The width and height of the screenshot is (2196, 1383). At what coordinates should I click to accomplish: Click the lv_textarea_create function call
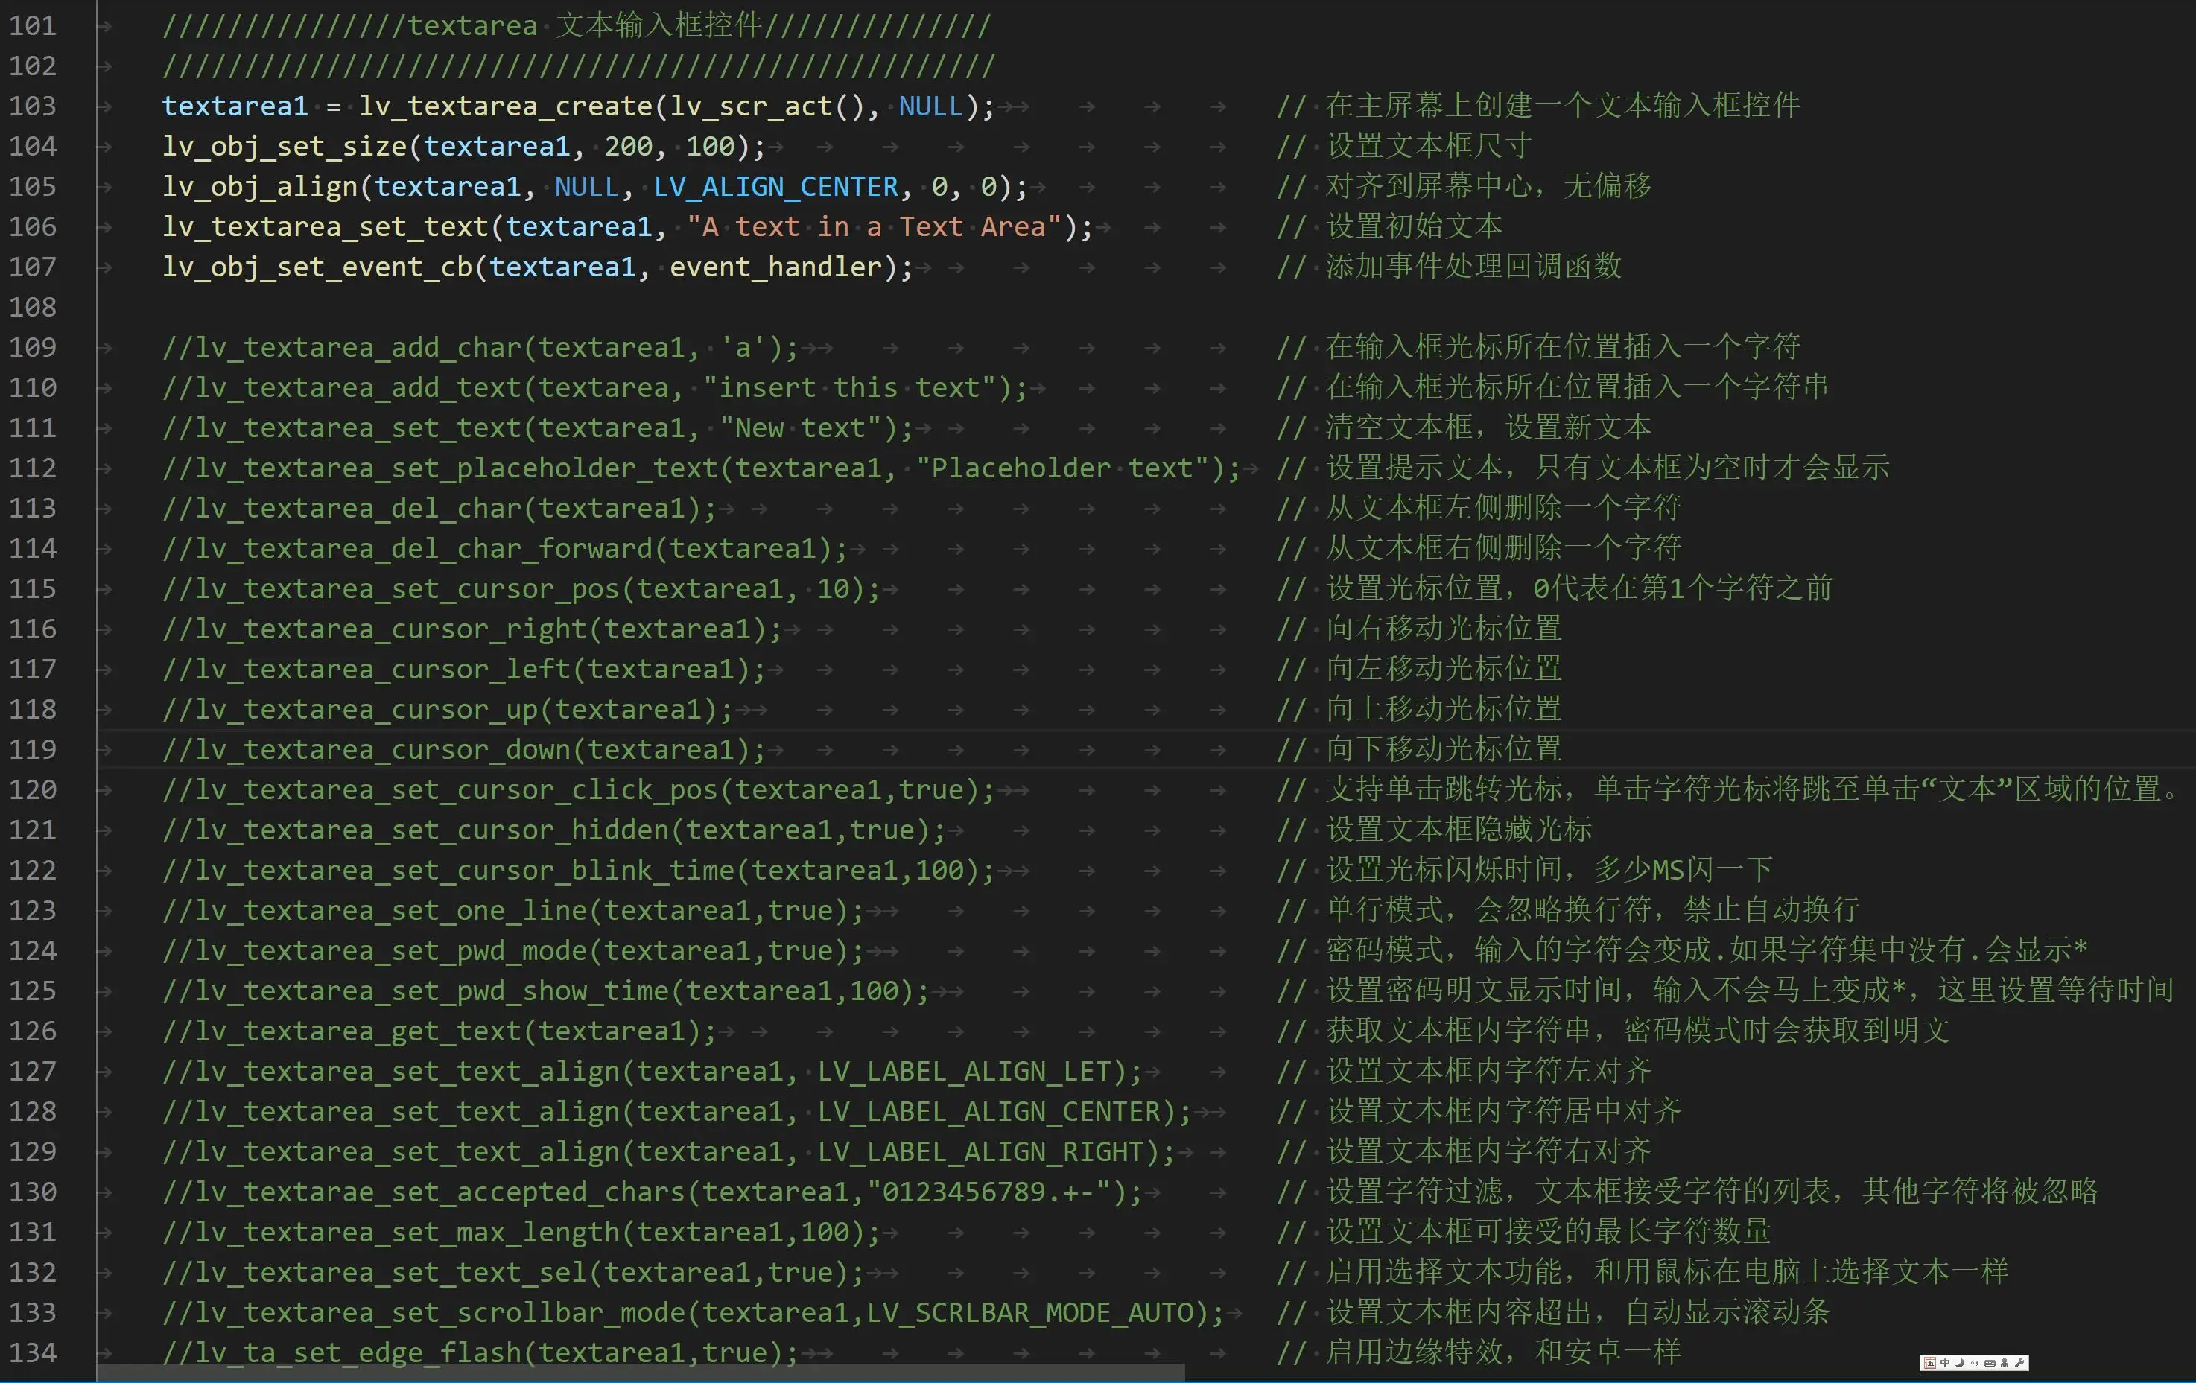click(505, 106)
